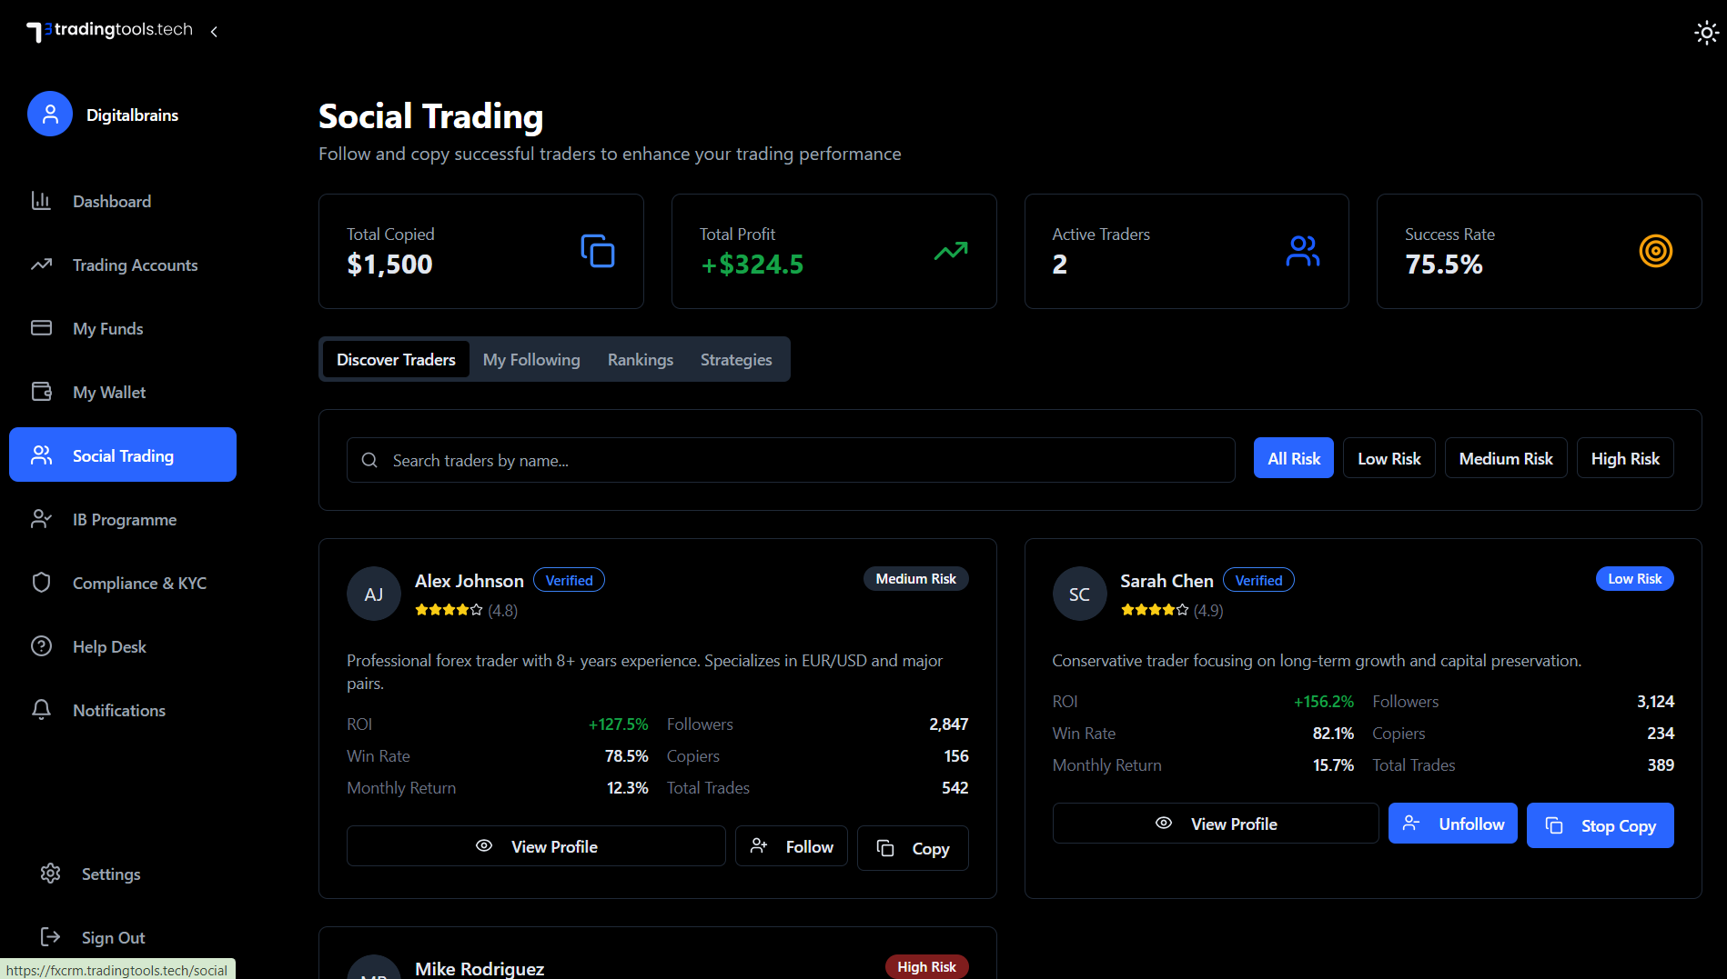Open Settings with the gear icon
This screenshot has height=979, width=1727.
(x=51, y=874)
